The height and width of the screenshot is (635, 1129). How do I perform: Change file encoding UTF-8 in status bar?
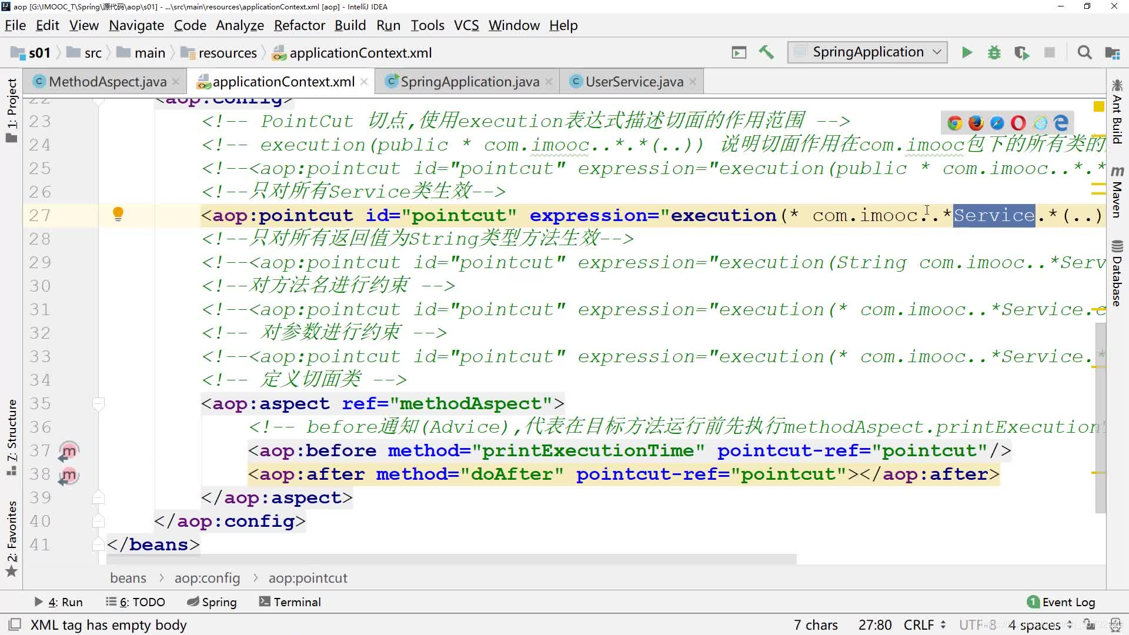click(978, 624)
